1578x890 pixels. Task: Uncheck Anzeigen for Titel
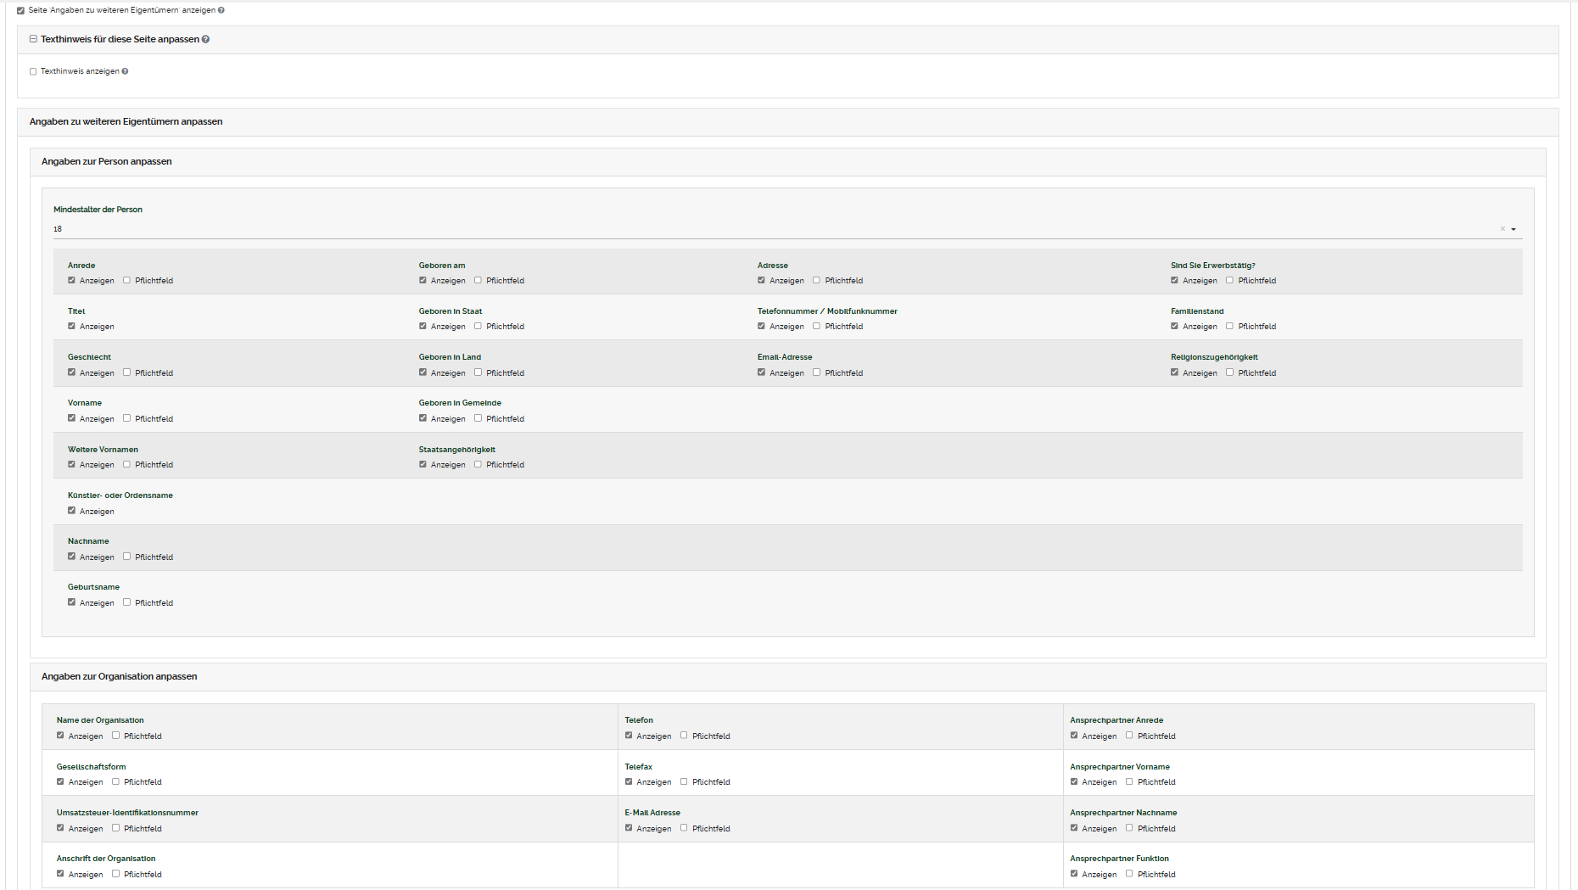point(71,326)
